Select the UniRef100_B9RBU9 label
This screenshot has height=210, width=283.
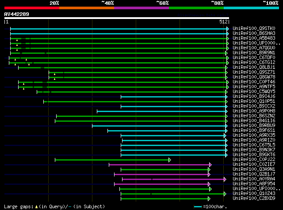click(x=254, y=126)
